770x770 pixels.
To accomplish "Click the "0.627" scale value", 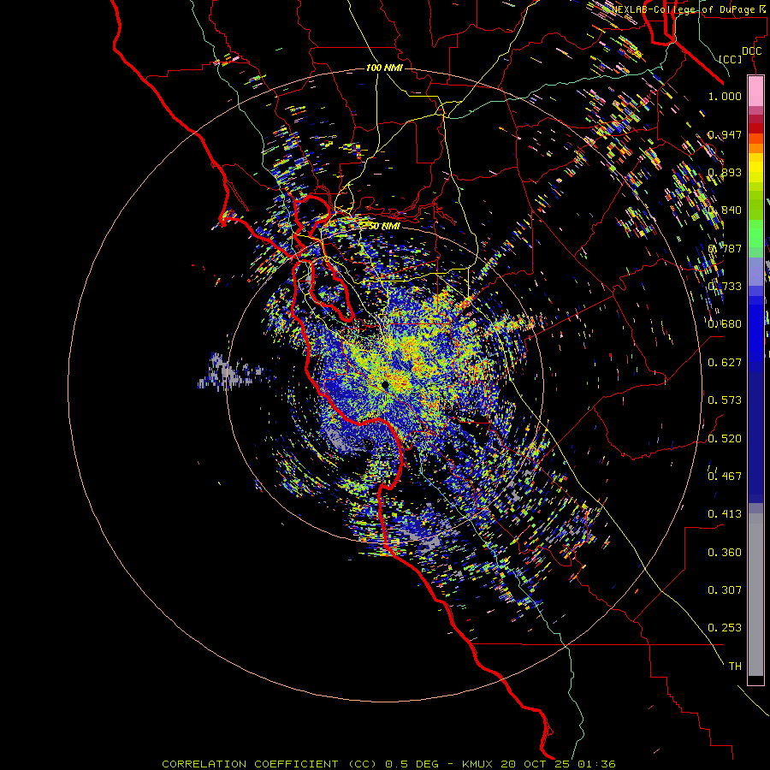I will click(725, 363).
